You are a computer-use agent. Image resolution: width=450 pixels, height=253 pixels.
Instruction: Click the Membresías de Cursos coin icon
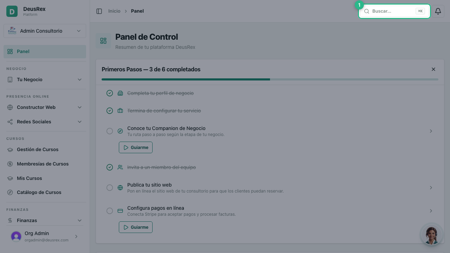coord(10,164)
